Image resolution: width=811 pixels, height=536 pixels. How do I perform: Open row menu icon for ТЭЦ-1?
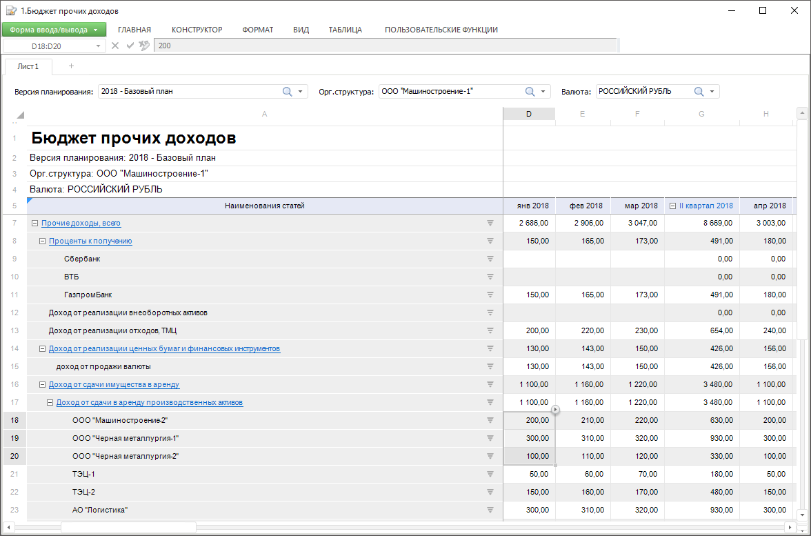point(490,474)
